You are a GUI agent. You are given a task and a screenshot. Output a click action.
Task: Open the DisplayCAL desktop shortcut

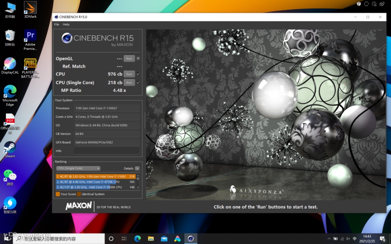[x=10, y=65]
